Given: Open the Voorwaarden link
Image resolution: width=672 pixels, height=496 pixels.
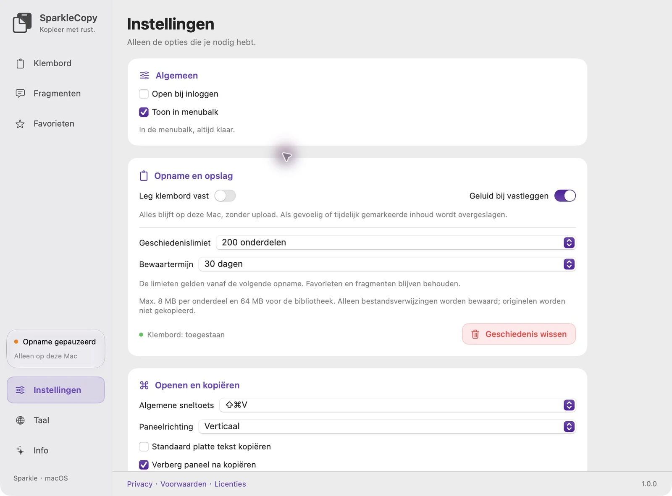Looking at the screenshot, I should pos(184,484).
